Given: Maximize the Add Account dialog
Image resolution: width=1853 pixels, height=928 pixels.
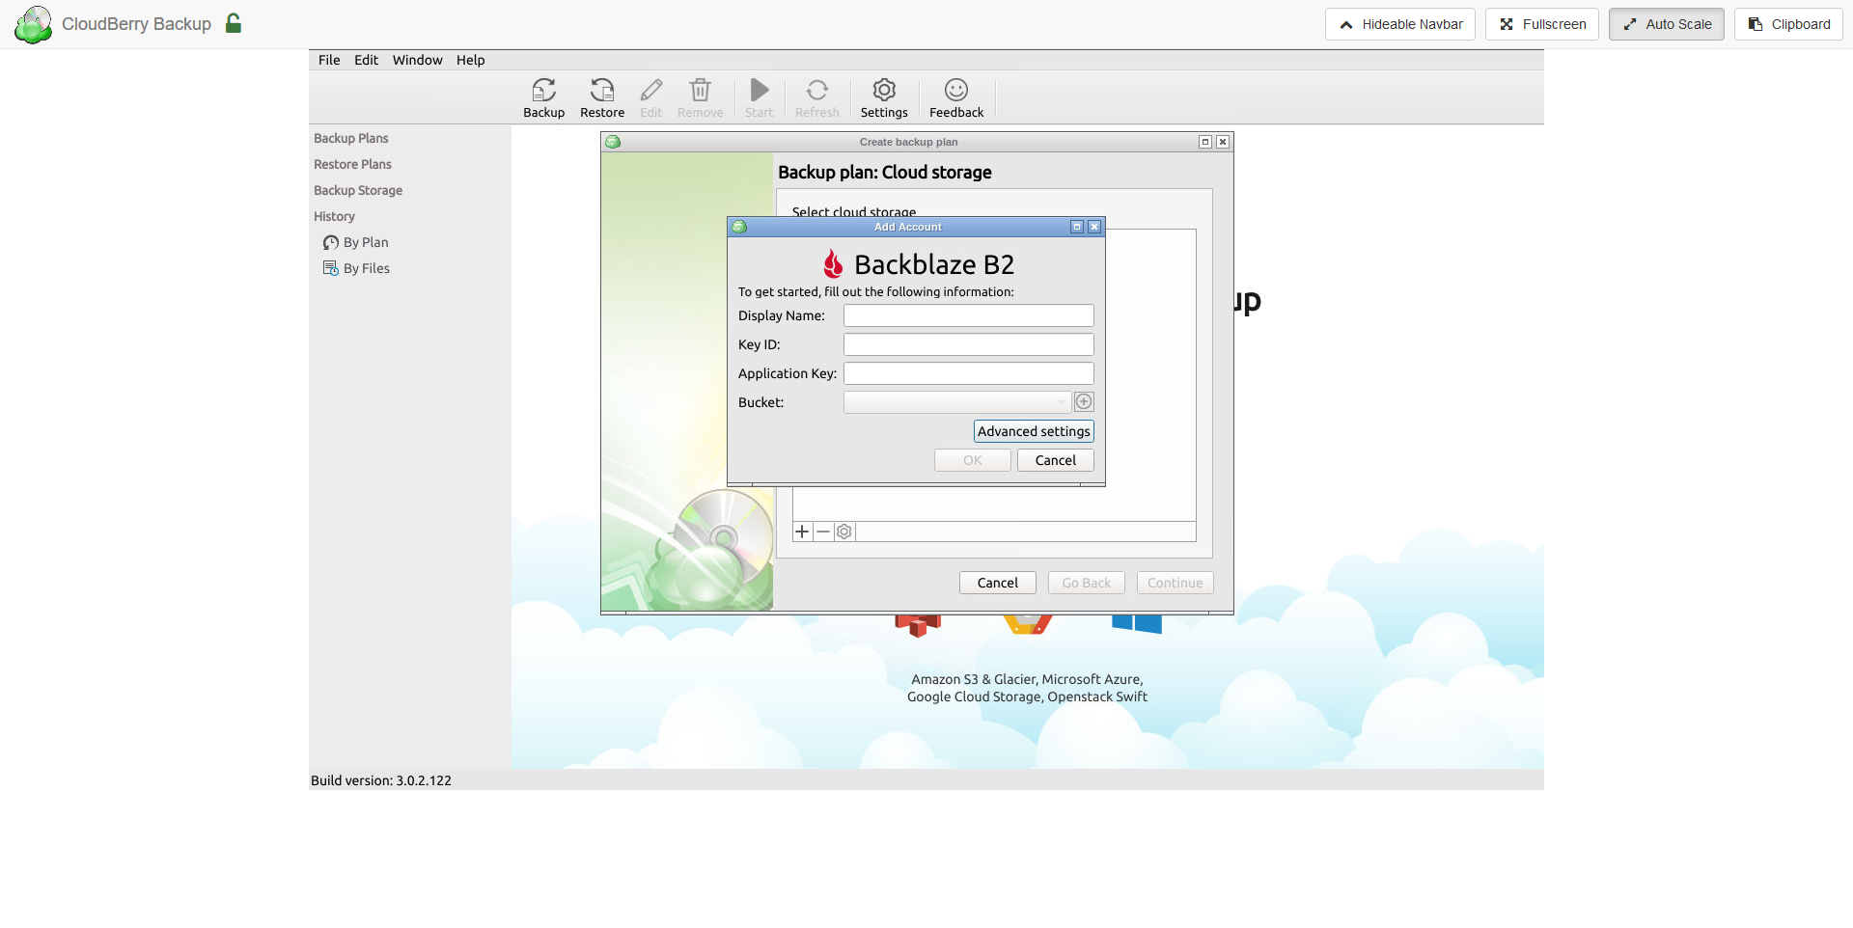Looking at the screenshot, I should point(1077,227).
